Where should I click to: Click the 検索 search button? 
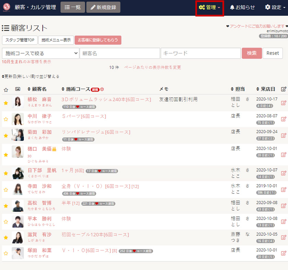point(252,53)
